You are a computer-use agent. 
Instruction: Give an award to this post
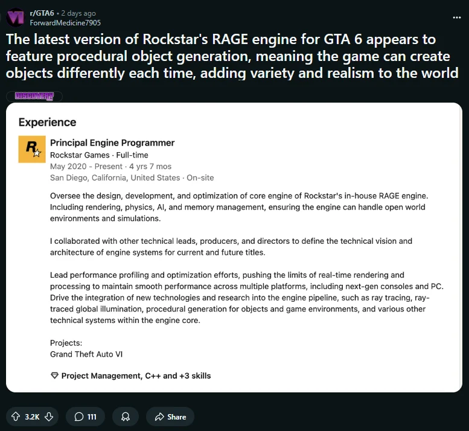click(126, 417)
